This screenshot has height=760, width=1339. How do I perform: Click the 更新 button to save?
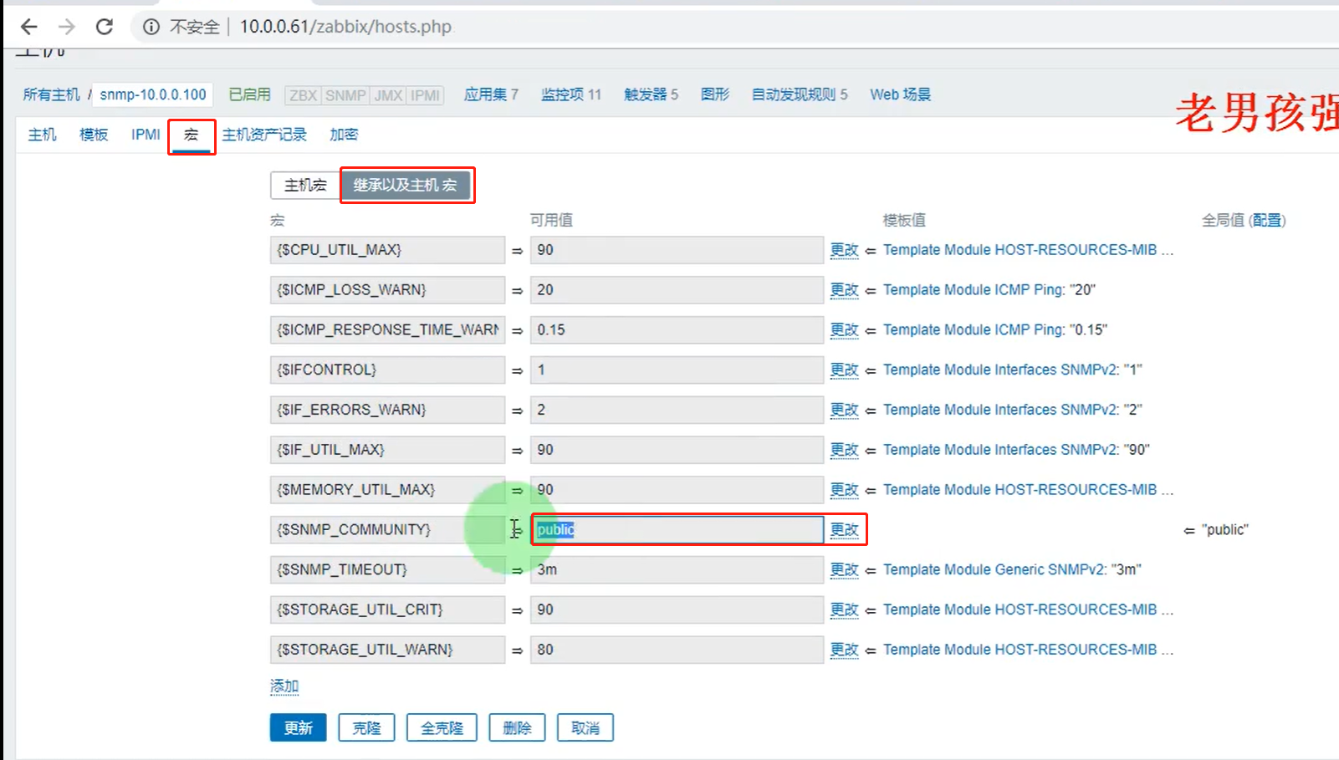click(x=298, y=727)
